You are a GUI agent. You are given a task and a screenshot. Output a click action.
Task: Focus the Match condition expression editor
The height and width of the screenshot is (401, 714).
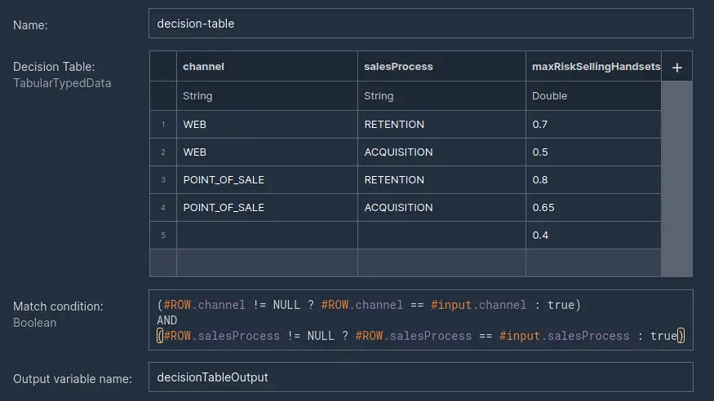(421, 320)
